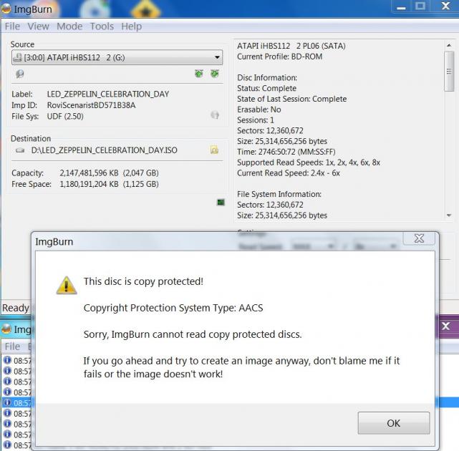Open the Mode menu

coord(69,26)
